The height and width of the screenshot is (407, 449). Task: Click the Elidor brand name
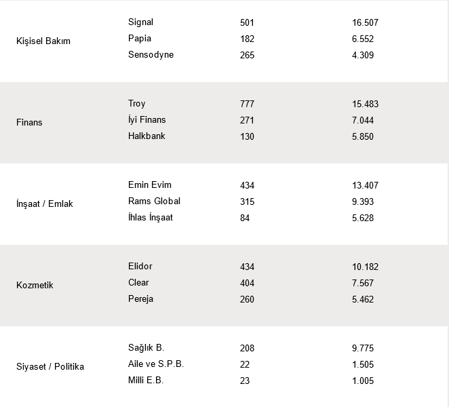point(140,267)
